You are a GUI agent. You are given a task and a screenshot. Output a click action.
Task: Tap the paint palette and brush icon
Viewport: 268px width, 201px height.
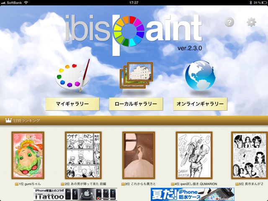coord(73,75)
